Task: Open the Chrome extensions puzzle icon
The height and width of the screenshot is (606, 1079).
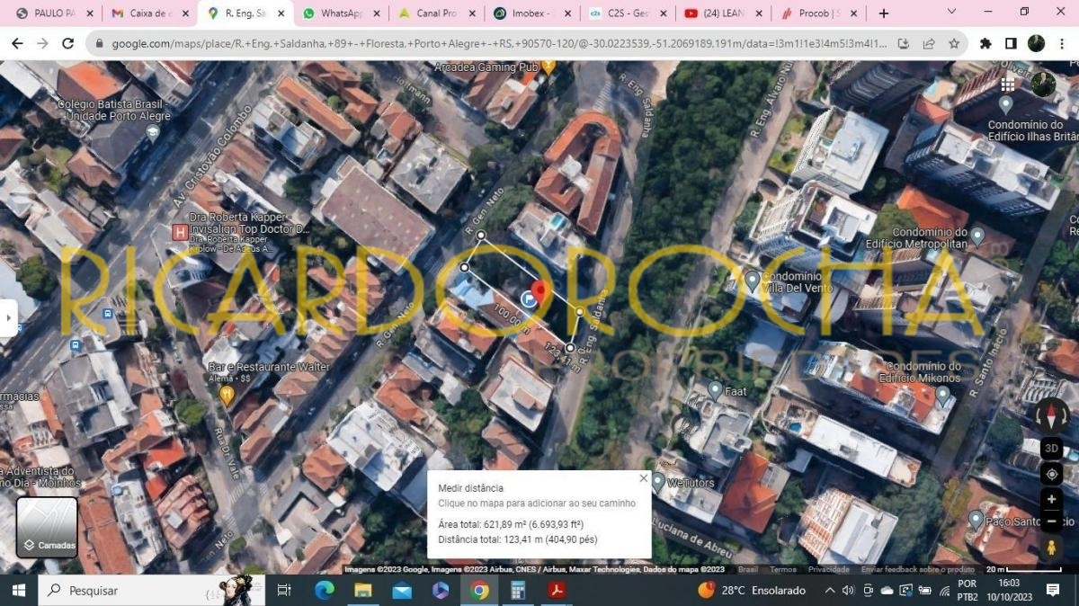Action: coord(985,43)
